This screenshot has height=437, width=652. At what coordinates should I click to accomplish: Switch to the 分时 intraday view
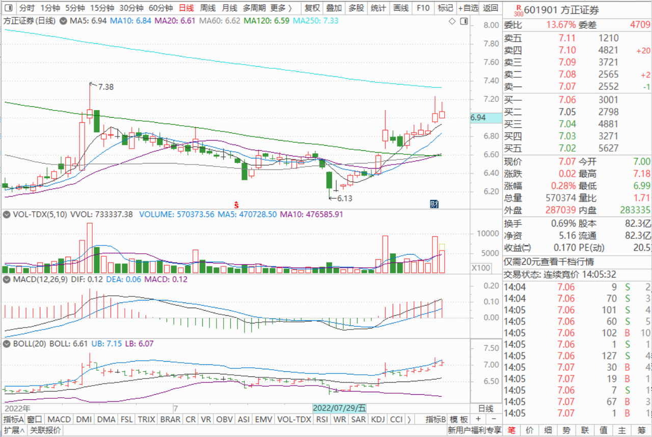click(x=27, y=8)
